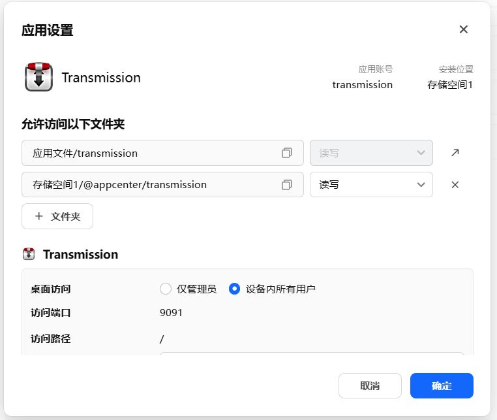Click the 安装位置 label

point(456,69)
